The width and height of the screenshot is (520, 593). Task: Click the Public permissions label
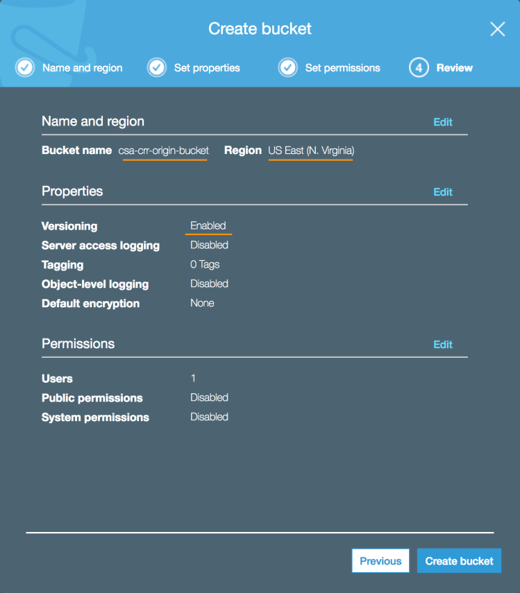pos(92,398)
